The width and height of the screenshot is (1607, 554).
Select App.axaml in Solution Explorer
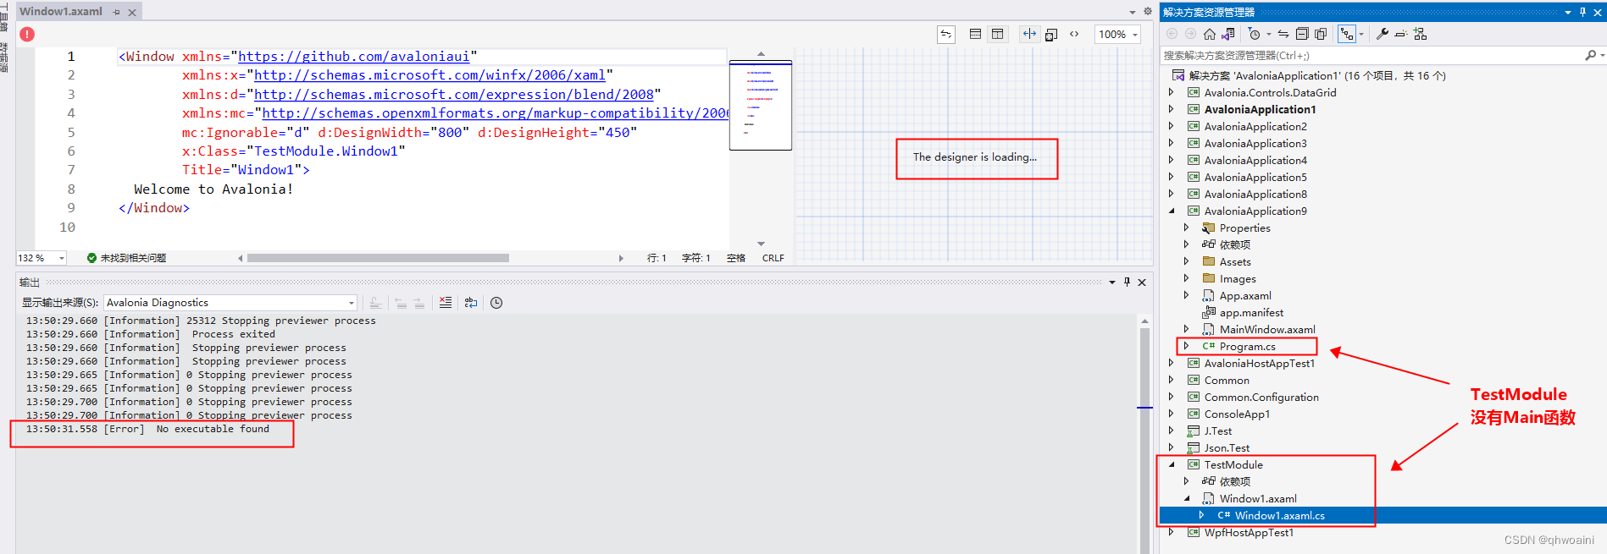tap(1244, 296)
